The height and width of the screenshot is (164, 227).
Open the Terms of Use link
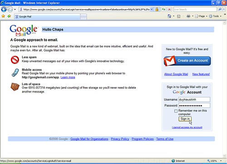coord(165,139)
